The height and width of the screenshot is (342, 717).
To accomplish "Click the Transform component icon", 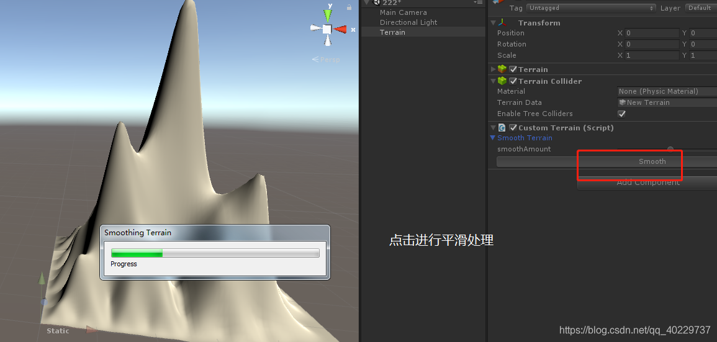I will [x=502, y=22].
